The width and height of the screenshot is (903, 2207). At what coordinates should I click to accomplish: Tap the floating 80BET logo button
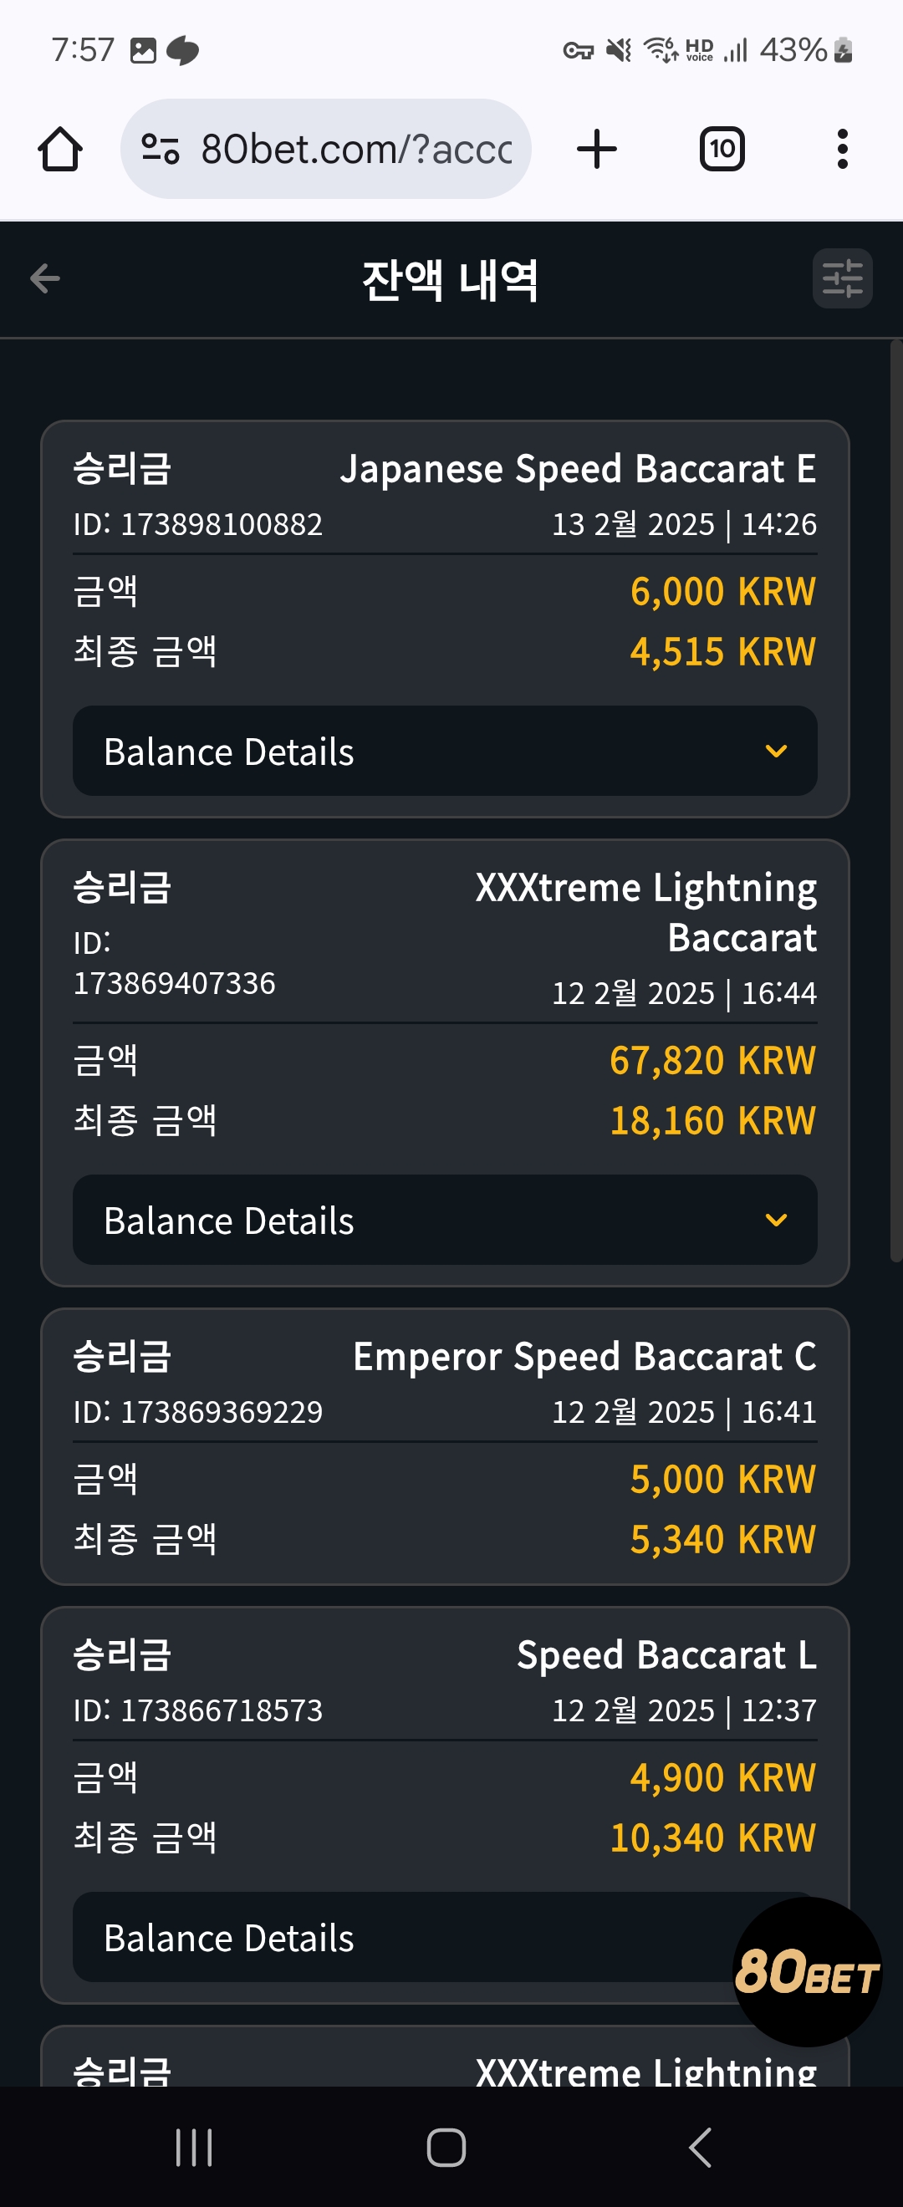[x=807, y=1971]
